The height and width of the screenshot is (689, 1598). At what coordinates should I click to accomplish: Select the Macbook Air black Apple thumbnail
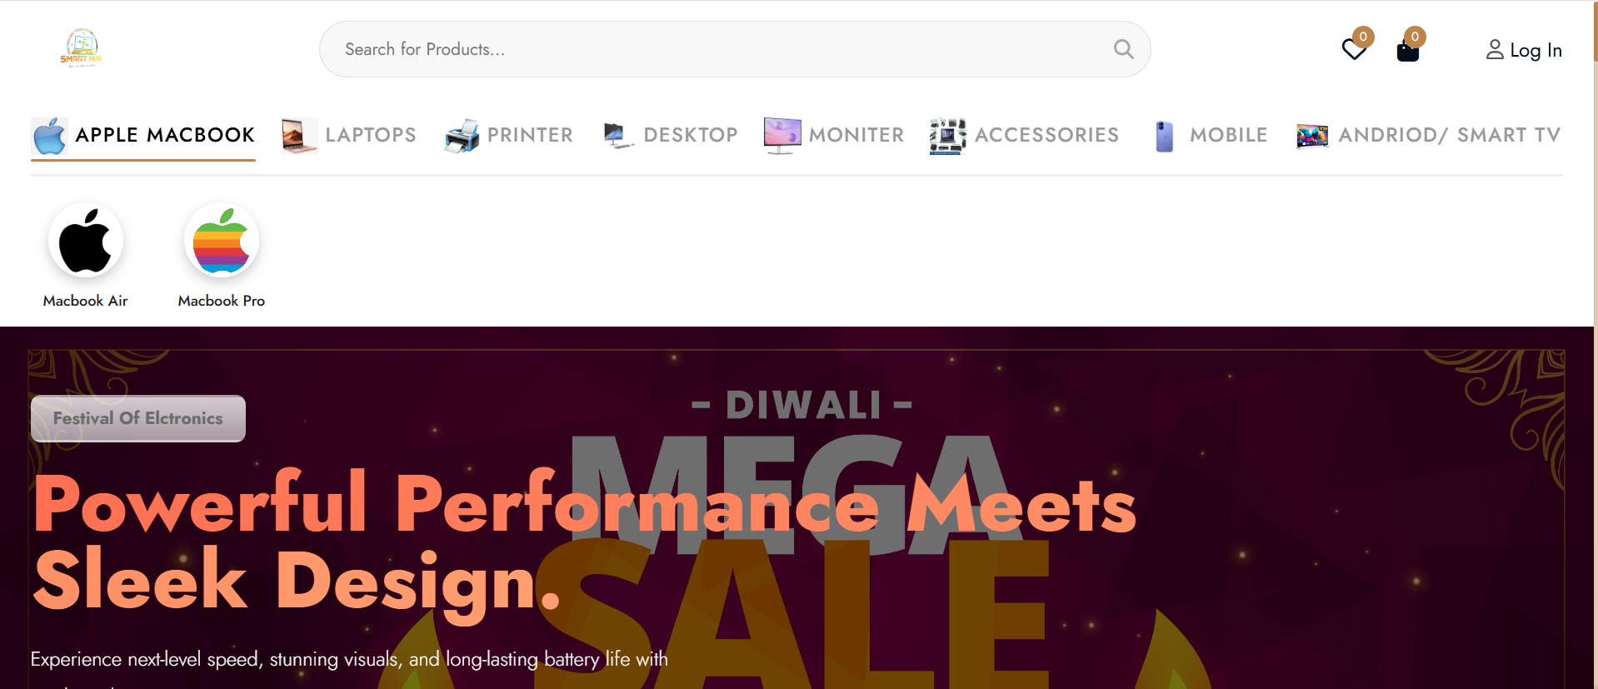(x=86, y=241)
